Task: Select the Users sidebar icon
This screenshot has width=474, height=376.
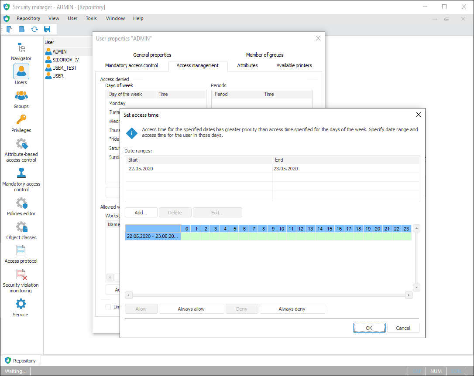Action: (x=21, y=71)
